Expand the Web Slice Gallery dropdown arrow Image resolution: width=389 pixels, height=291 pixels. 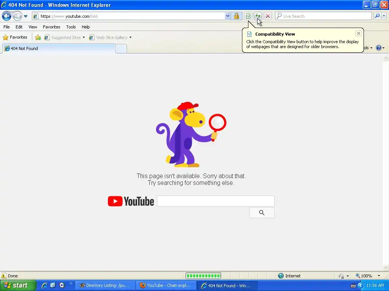(131, 38)
